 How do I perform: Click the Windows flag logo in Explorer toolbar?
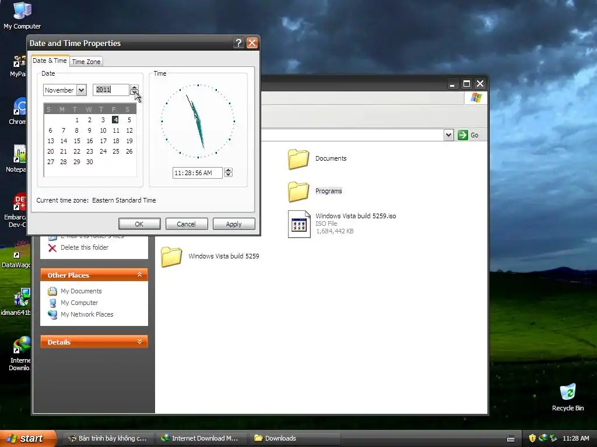pyautogui.click(x=476, y=98)
